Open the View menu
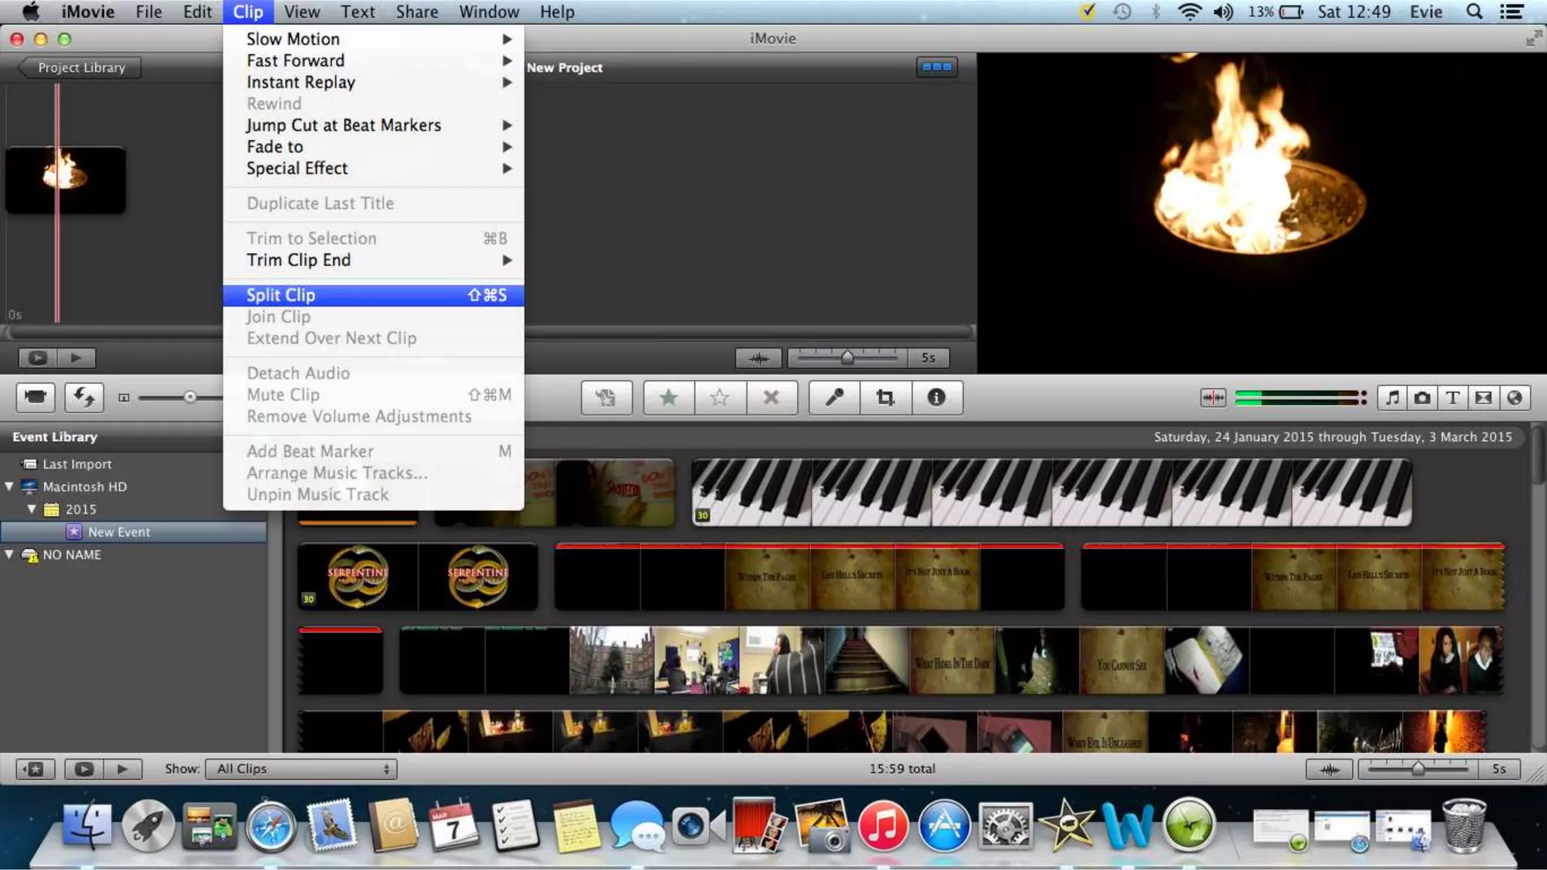Image resolution: width=1547 pixels, height=870 pixels. coord(302,12)
